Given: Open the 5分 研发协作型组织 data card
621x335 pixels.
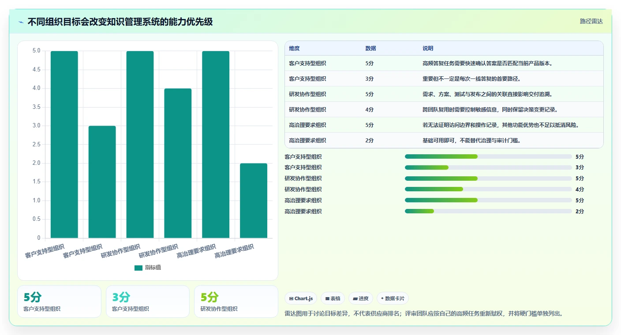Looking at the screenshot, I should 236,301.
